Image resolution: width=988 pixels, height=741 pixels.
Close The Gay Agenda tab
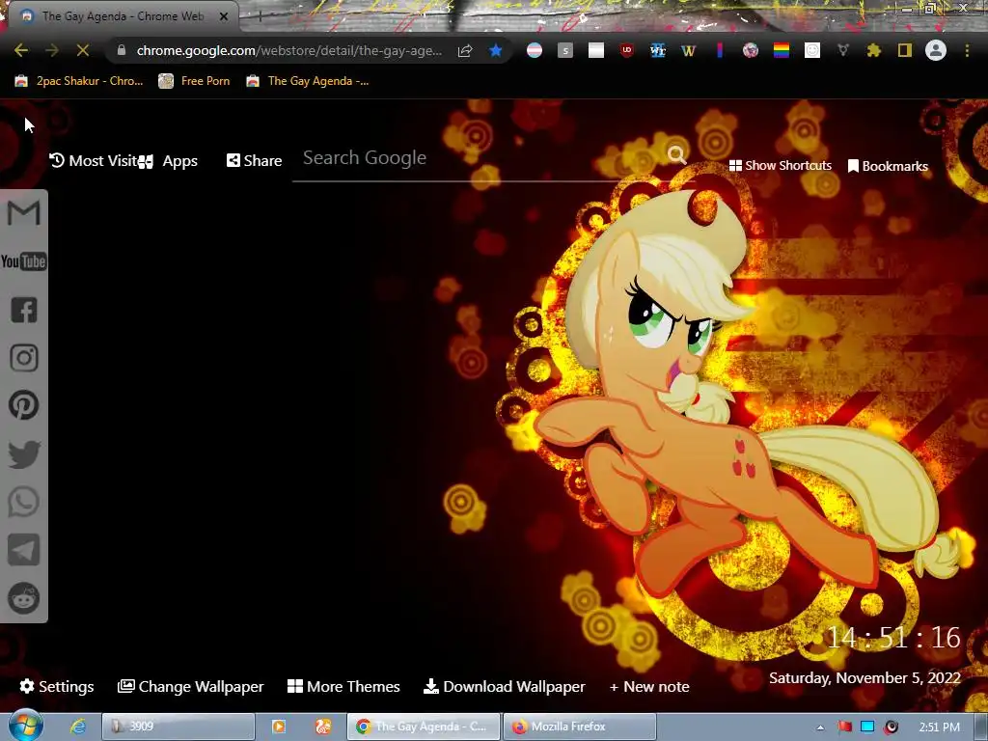click(x=224, y=16)
